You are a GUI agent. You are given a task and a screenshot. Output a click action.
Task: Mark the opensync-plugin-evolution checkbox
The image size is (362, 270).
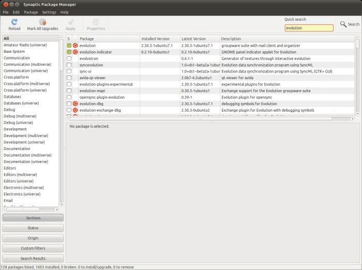(69, 97)
